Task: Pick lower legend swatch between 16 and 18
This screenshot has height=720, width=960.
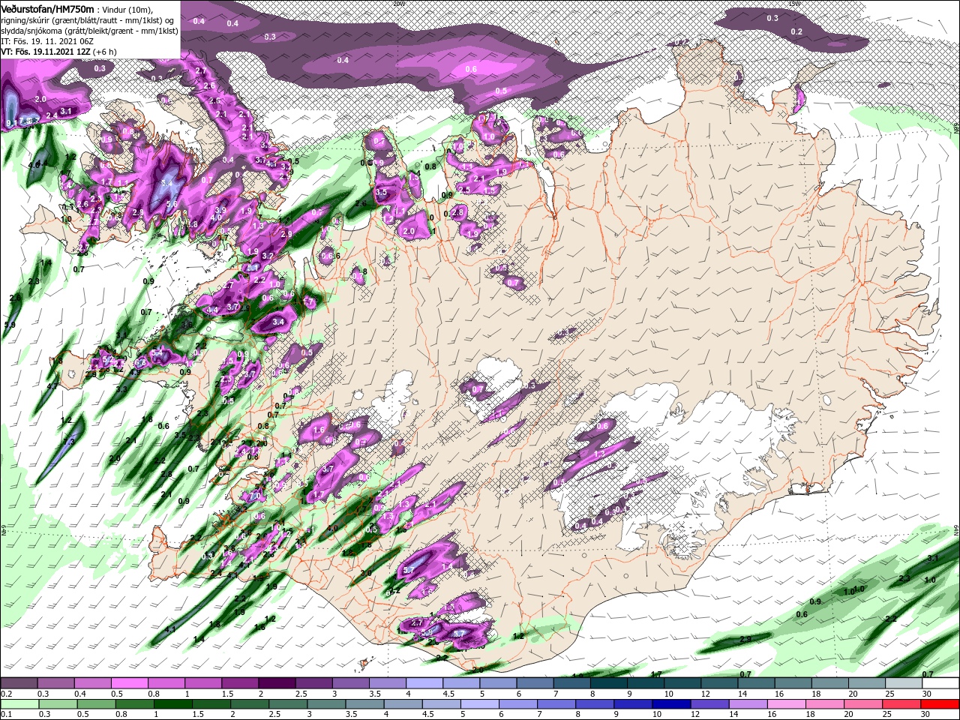Action: [x=788, y=704]
